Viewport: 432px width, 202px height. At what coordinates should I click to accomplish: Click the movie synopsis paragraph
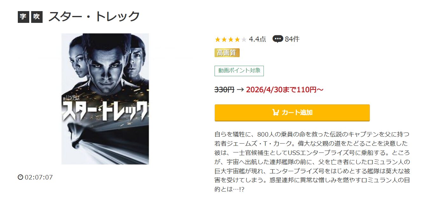(x=312, y=161)
